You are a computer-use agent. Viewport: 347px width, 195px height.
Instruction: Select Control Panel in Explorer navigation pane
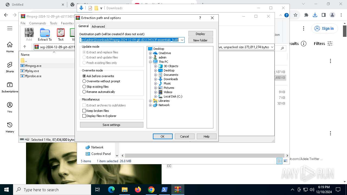coord(98,154)
